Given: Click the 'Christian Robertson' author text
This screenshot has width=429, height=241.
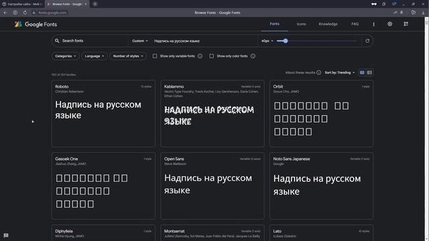Looking at the screenshot, I should point(69,92).
